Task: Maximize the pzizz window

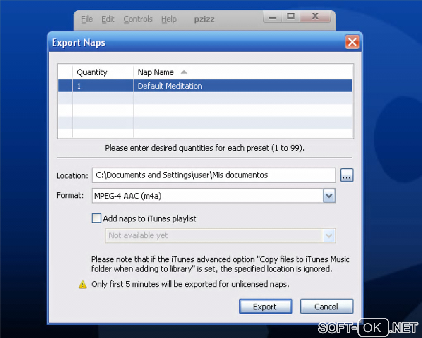Action: tap(291, 17)
